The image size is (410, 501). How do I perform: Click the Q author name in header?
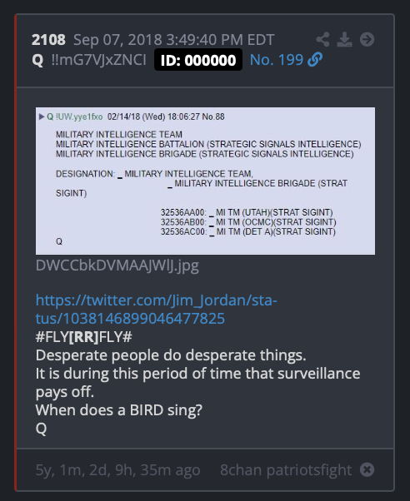[37, 60]
